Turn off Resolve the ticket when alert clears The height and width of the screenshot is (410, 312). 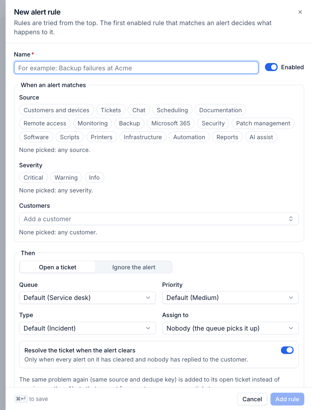pyautogui.click(x=287, y=350)
